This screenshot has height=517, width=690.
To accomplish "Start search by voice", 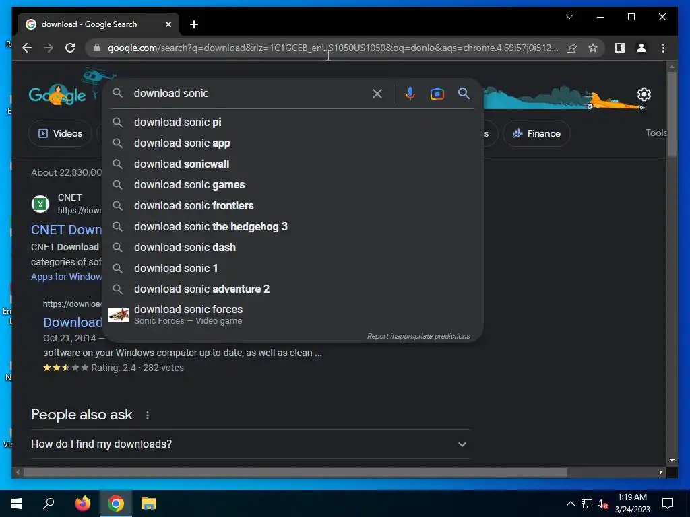I will pos(410,93).
